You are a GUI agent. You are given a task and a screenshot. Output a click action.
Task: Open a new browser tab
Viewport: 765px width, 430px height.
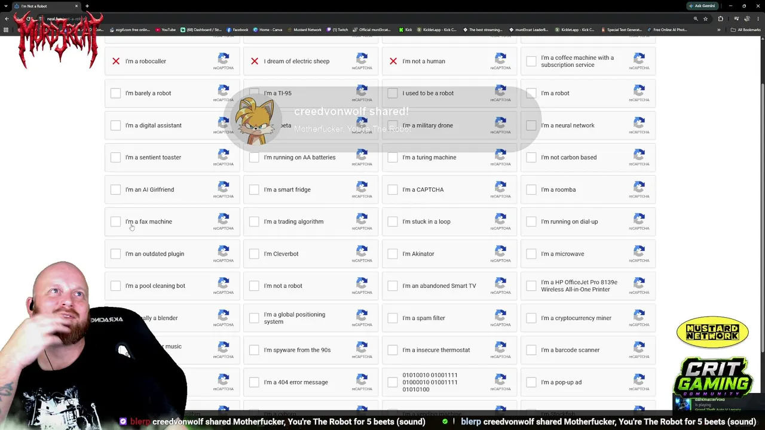coord(87,6)
